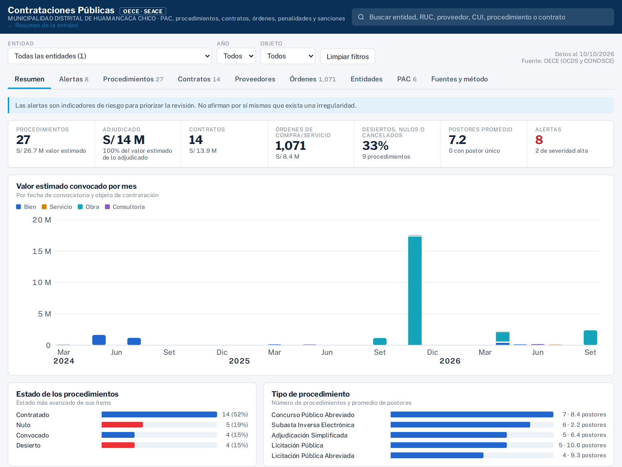This screenshot has width=622, height=467.
Task: Toggle the Servicio legend swatch
Action: coord(44,207)
